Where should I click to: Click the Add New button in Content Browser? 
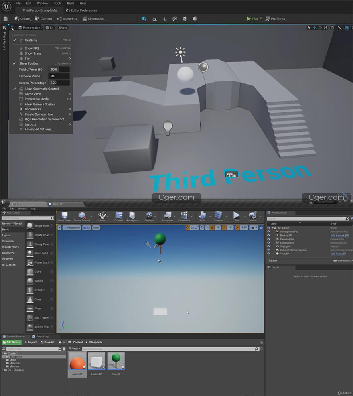click(x=11, y=343)
